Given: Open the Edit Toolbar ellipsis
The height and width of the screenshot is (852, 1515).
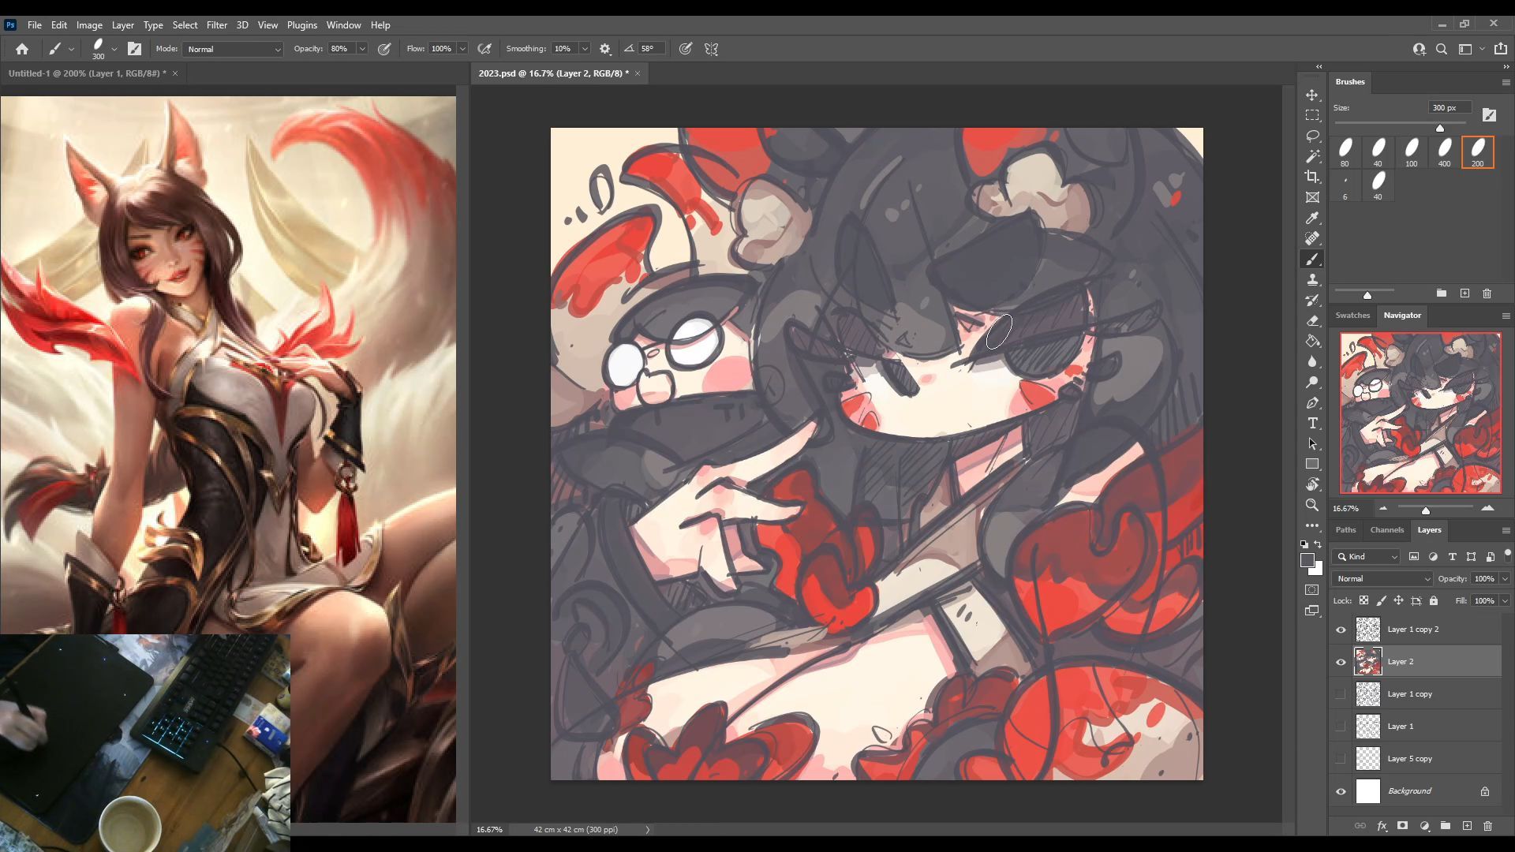Looking at the screenshot, I should pos(1312,525).
